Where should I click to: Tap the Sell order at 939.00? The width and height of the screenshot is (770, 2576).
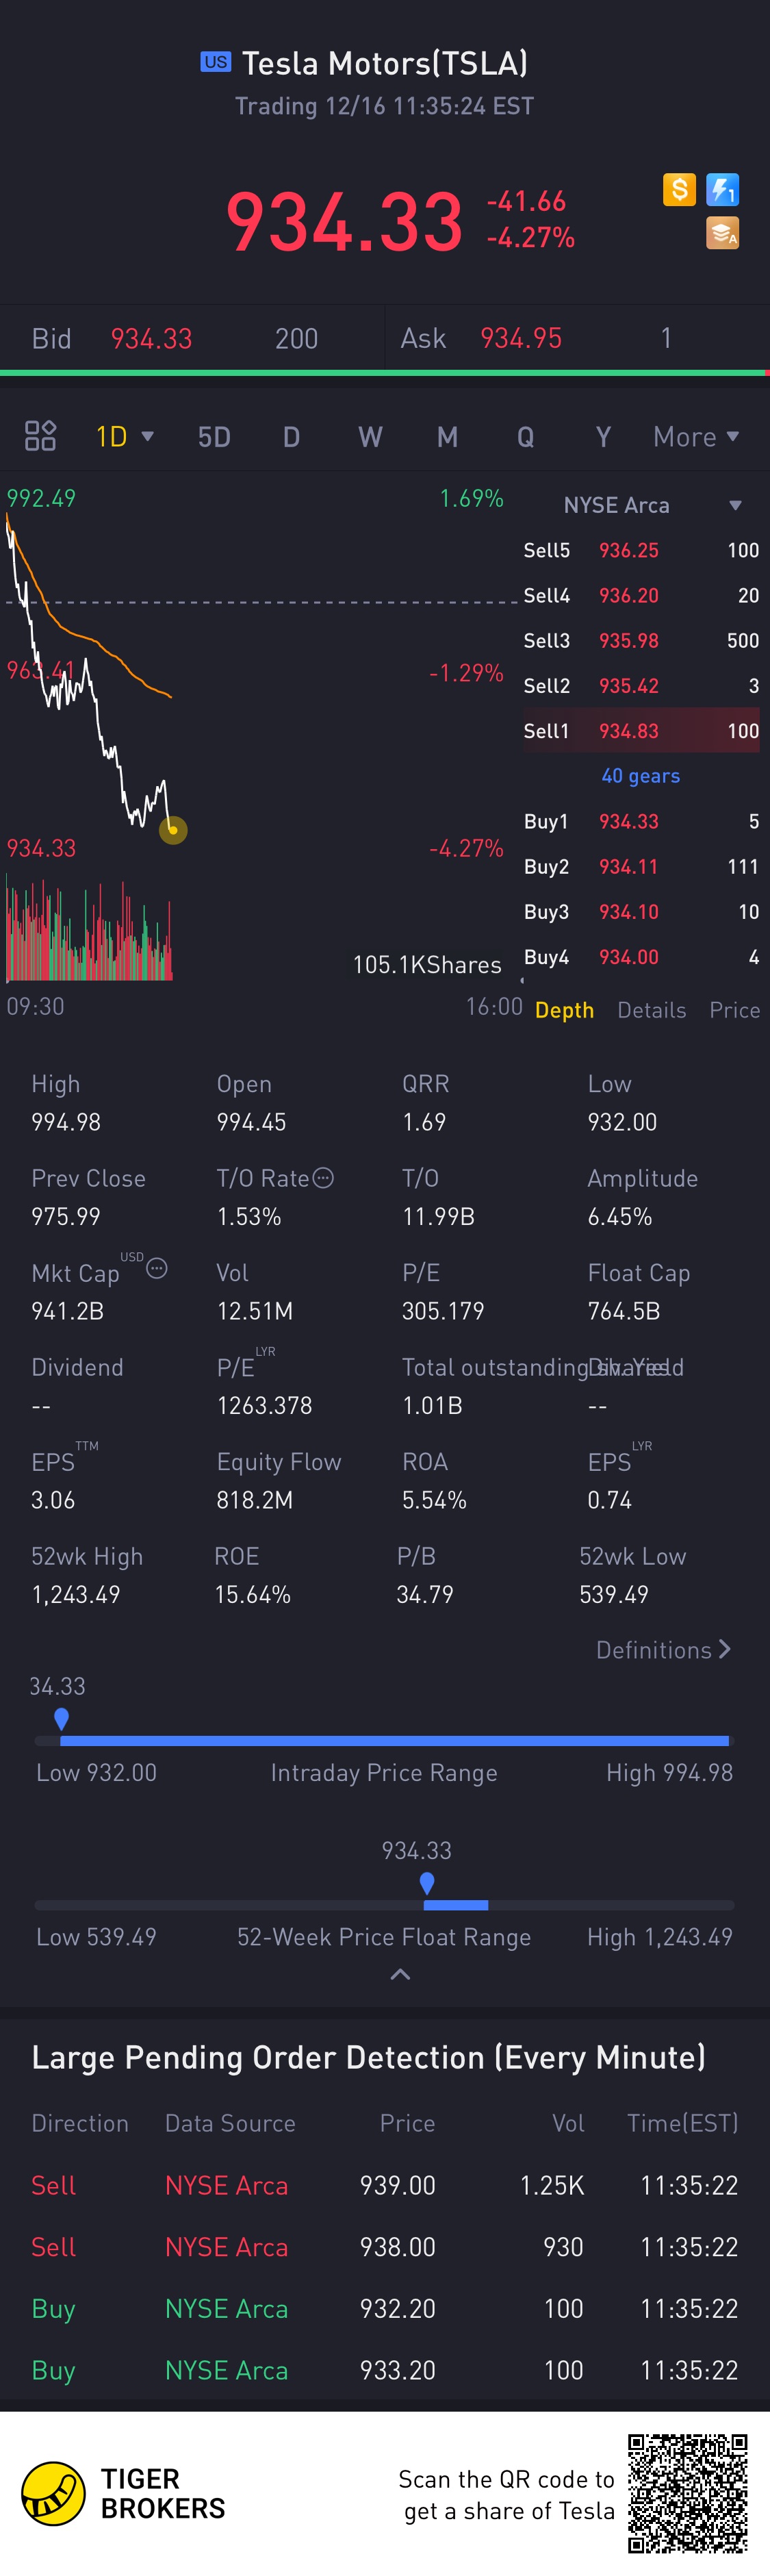(385, 2185)
